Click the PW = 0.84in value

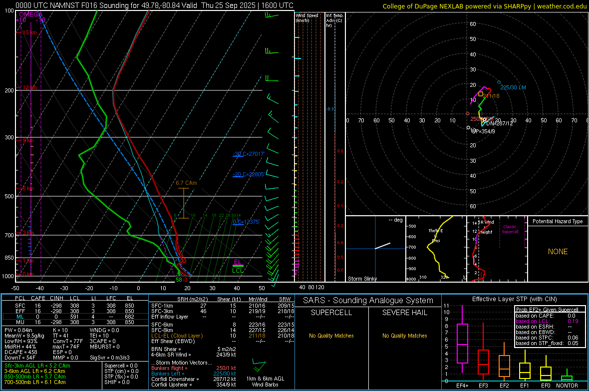click(x=18, y=330)
